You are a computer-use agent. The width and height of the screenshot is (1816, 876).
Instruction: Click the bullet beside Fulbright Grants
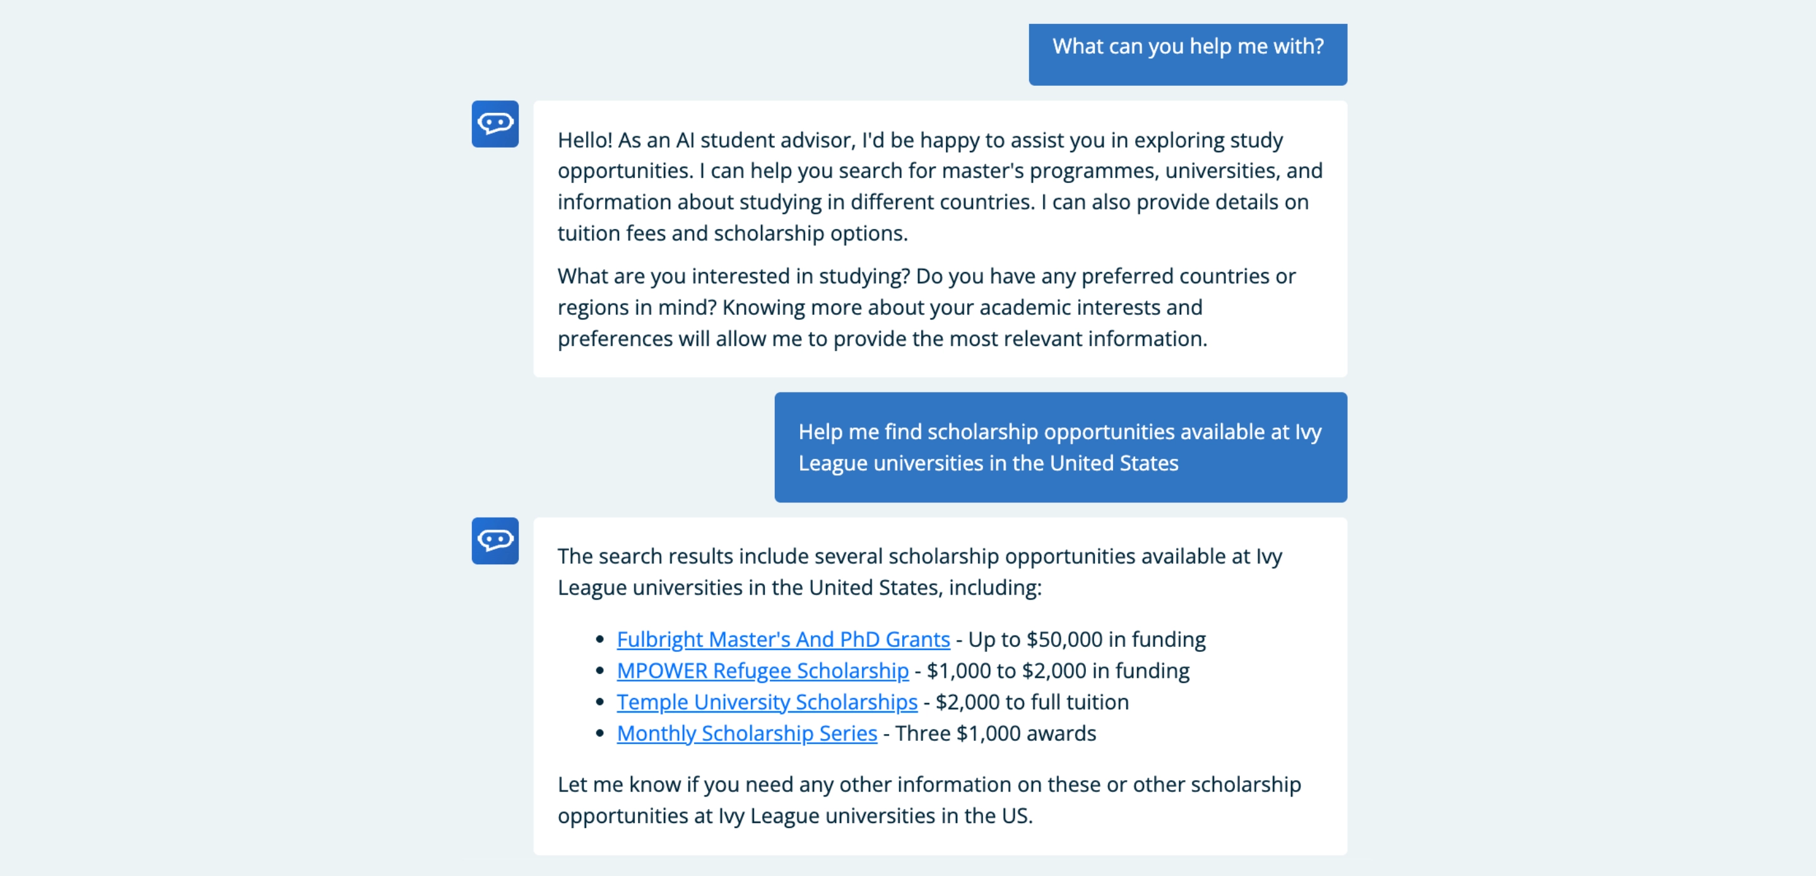[x=600, y=639]
